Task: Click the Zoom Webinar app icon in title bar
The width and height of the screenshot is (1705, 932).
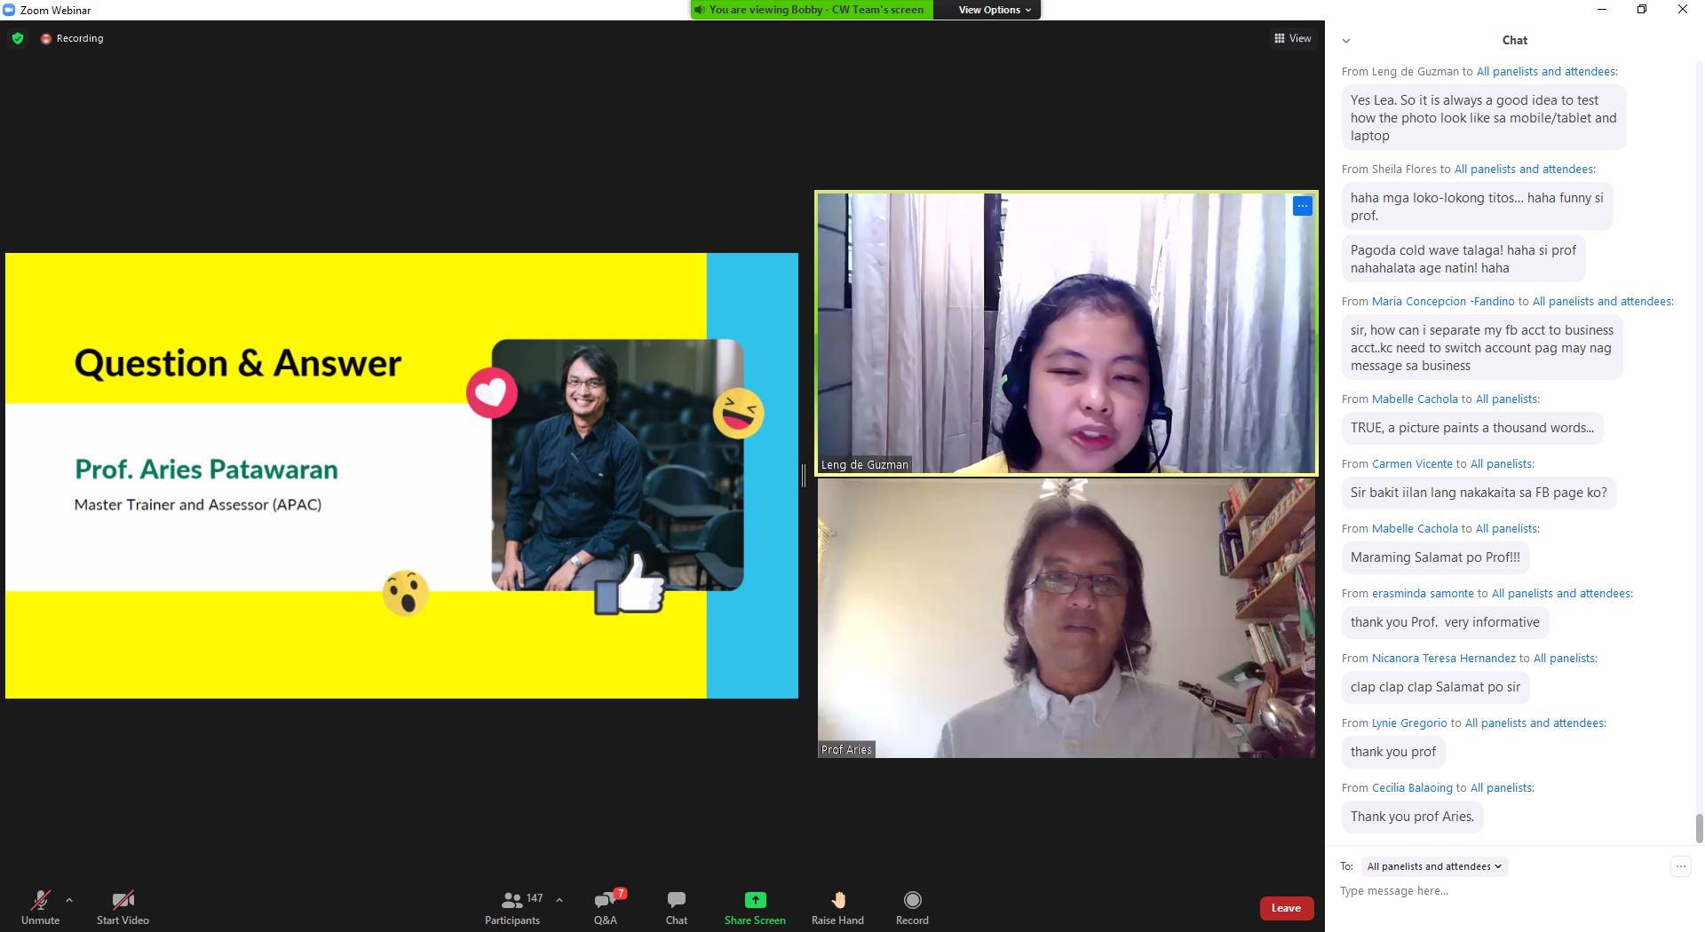Action: [9, 10]
